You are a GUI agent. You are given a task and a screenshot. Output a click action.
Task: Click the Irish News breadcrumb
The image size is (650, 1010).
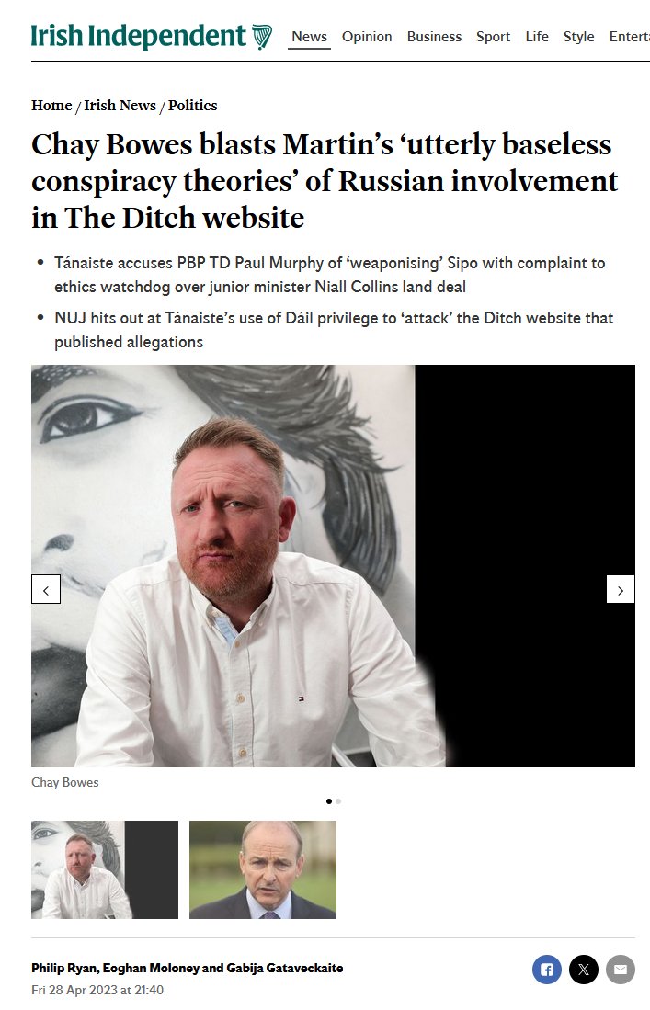(x=120, y=105)
